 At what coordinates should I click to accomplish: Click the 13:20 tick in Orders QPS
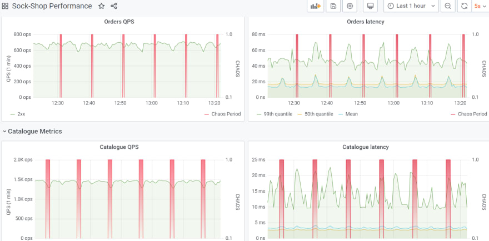pos(214,103)
